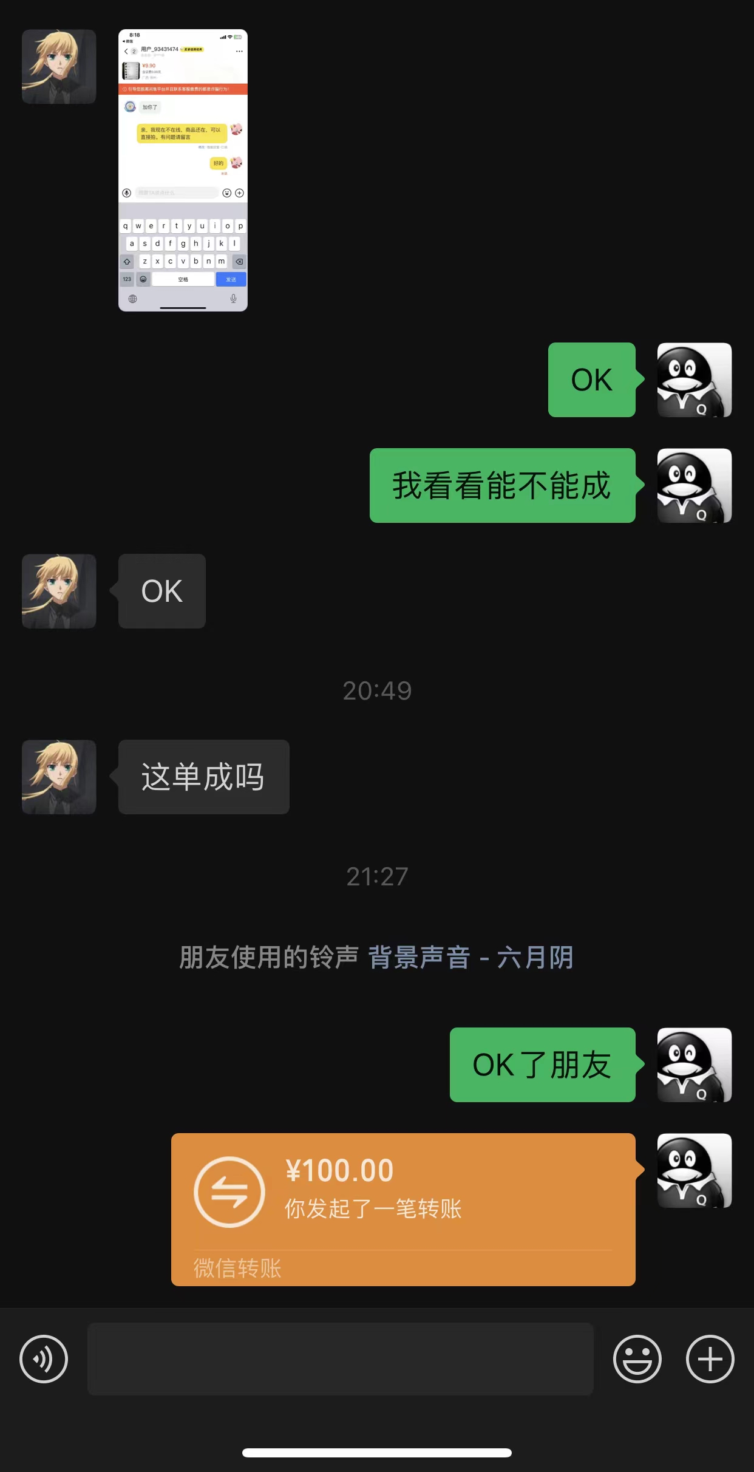Focus the message text input field
Screen dimensions: 754x1472
340,1358
